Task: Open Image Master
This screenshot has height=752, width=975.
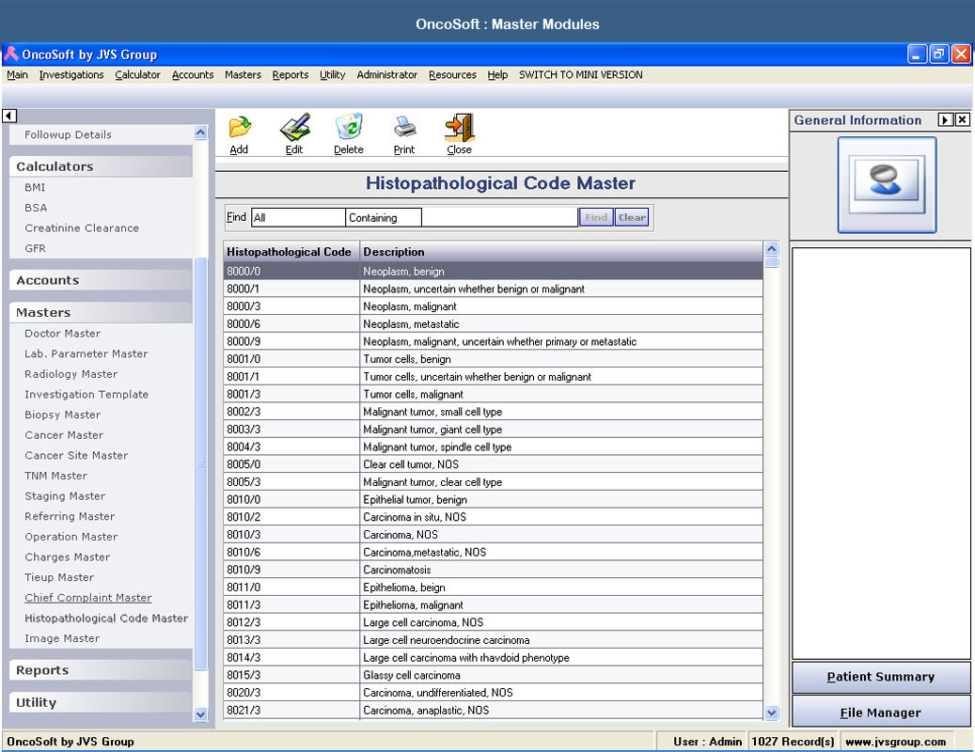Action: click(x=61, y=638)
